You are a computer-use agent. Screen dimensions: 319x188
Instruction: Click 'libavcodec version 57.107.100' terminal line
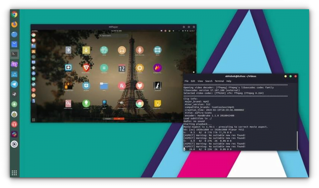click(x=212, y=90)
